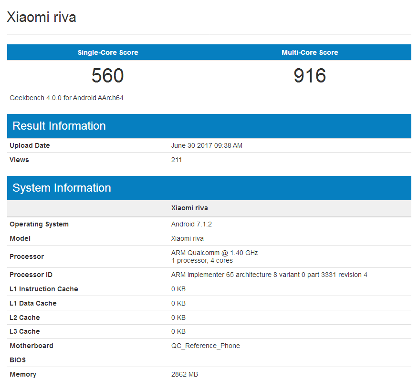Screen dimensions: 418x389
Task: Click the L3 Cache label
Action: point(24,331)
